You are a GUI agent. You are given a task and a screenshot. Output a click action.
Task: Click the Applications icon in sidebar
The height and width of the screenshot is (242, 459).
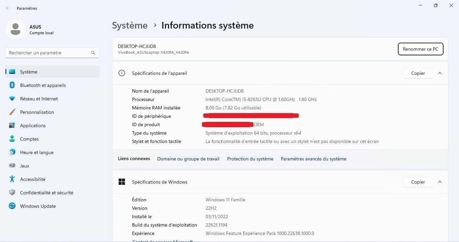(x=12, y=126)
